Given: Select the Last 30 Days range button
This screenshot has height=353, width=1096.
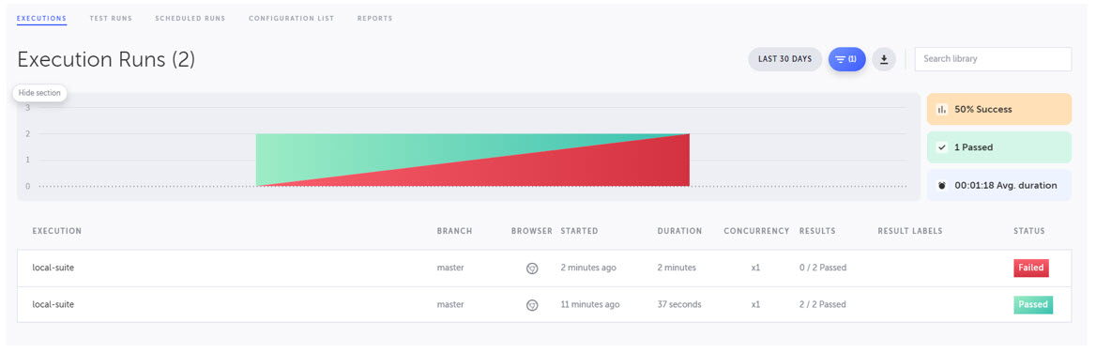Looking at the screenshot, I should [x=785, y=59].
